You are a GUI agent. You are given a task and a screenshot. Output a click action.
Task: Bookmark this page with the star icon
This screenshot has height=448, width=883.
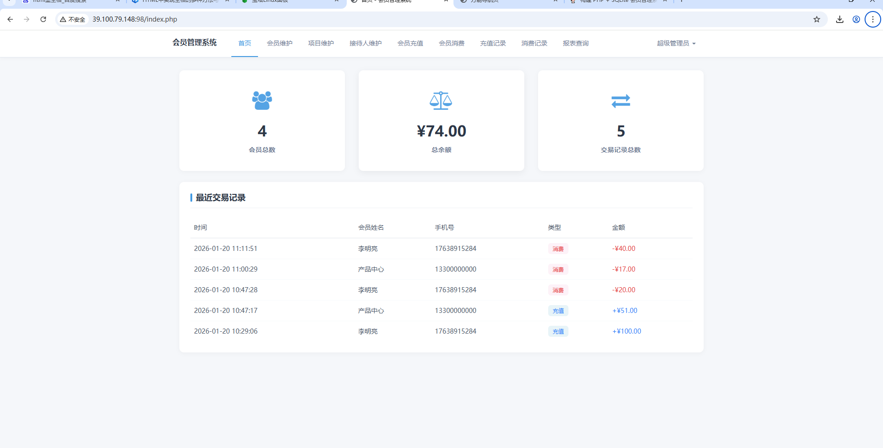[816, 19]
